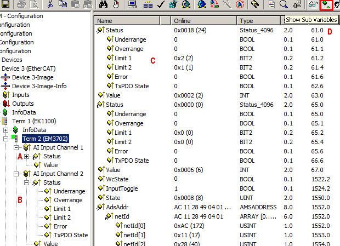Select the netId[0] row with 0xAC (172)
Screen dimensions: 340x246
tap(217, 226)
